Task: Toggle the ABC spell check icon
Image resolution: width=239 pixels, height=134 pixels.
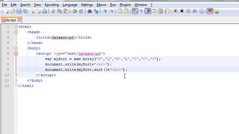Action: pyautogui.click(x=210, y=11)
